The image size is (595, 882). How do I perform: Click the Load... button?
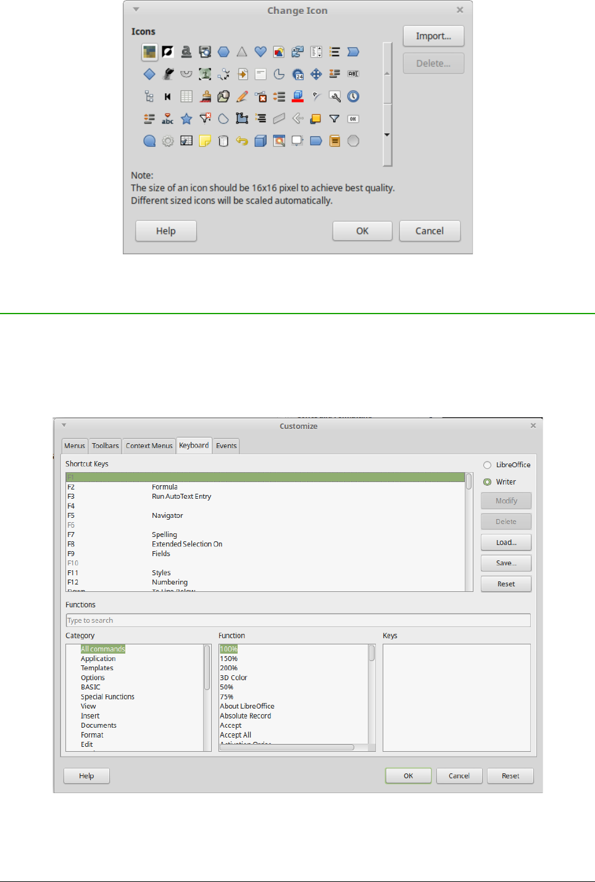tap(506, 543)
